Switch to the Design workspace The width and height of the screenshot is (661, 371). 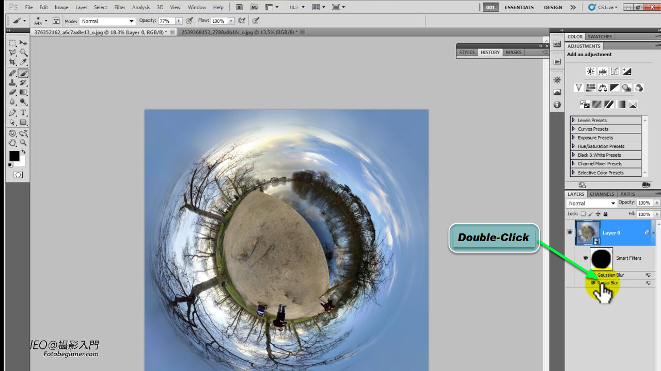point(553,7)
